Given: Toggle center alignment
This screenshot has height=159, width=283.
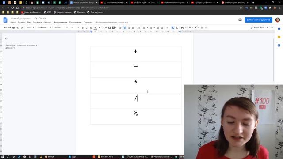Looking at the screenshot, I should coord(125,27).
